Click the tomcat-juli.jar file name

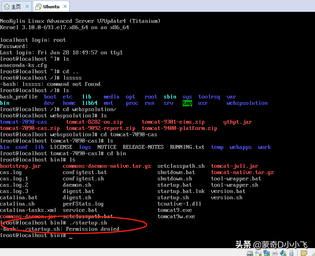[234, 166]
